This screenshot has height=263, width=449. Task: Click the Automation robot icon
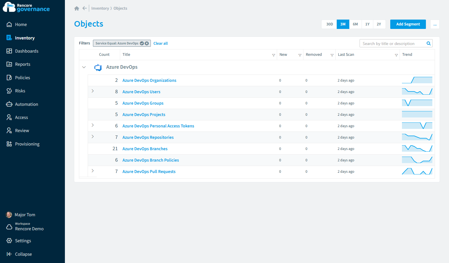point(9,104)
